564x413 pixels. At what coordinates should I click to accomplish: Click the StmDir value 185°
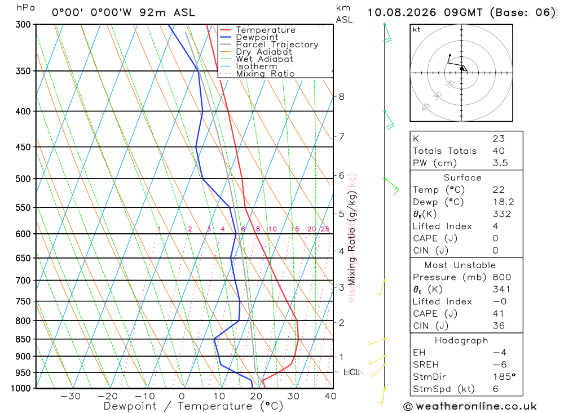[504, 377]
